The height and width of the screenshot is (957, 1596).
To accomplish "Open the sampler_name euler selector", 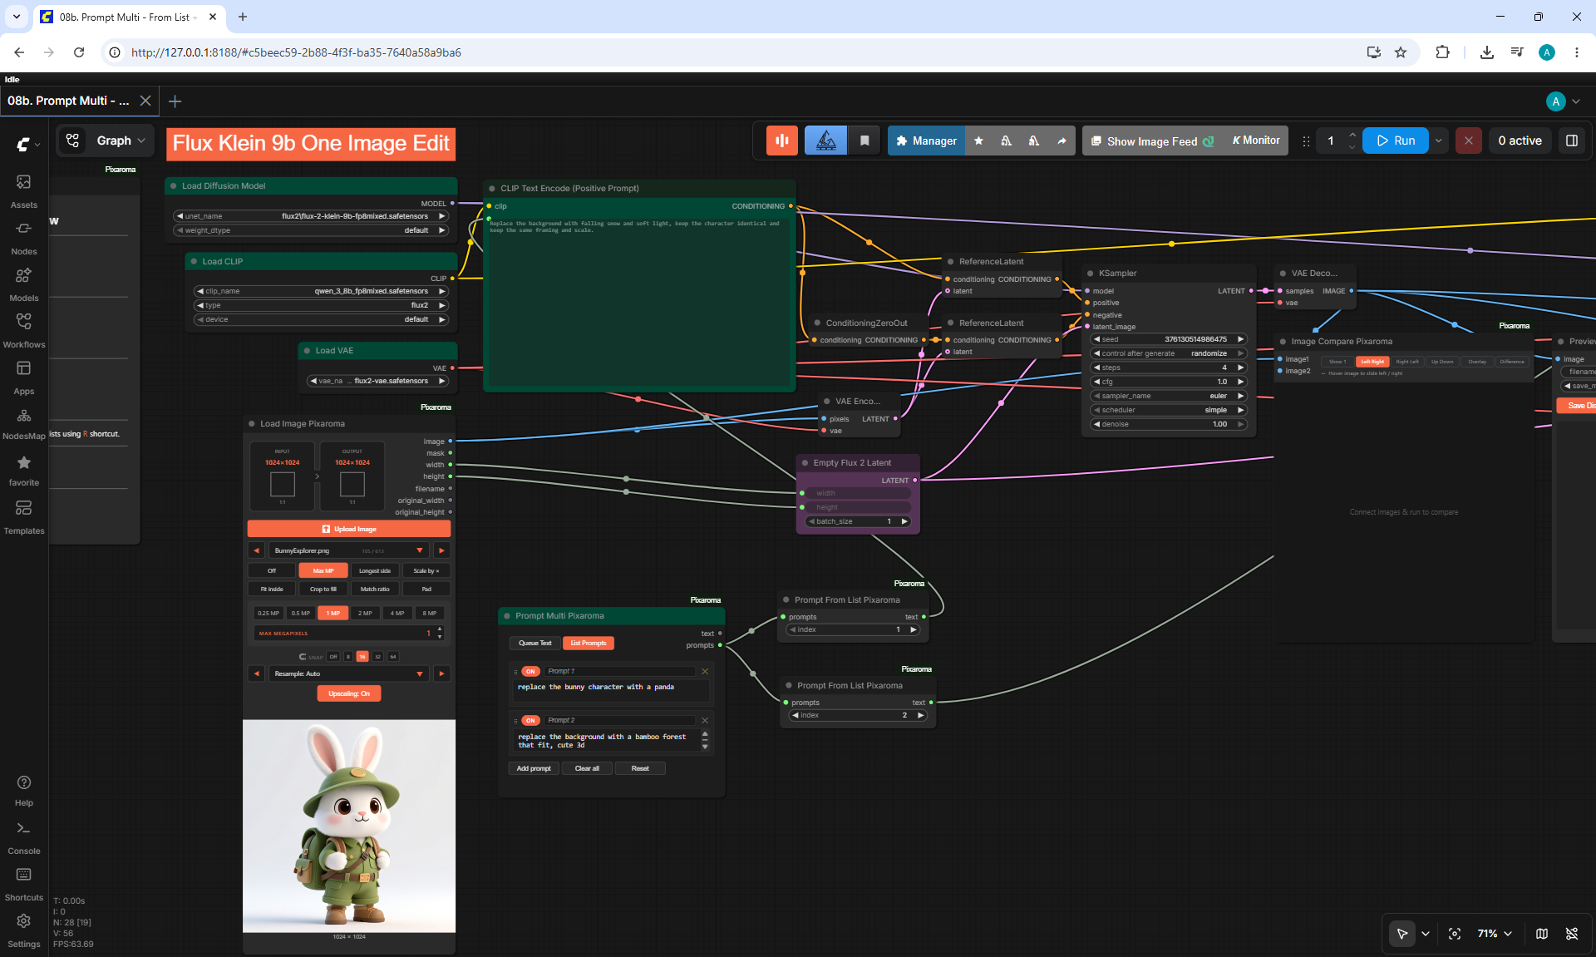I will tap(1169, 396).
